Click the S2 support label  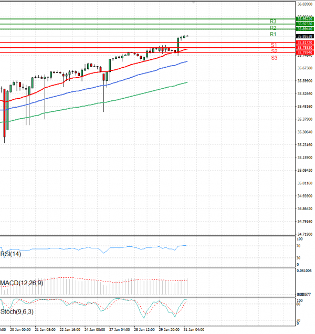pyautogui.click(x=274, y=51)
